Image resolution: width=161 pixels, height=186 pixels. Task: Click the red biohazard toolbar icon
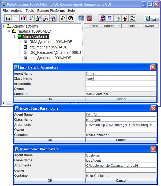89,18
